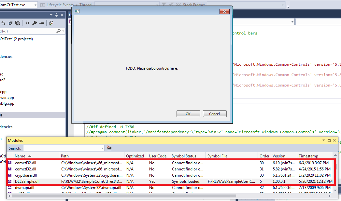This screenshot has width=341, height=201.
Task: Open the Solution Explorer search options dropdown
Action: point(63,31)
